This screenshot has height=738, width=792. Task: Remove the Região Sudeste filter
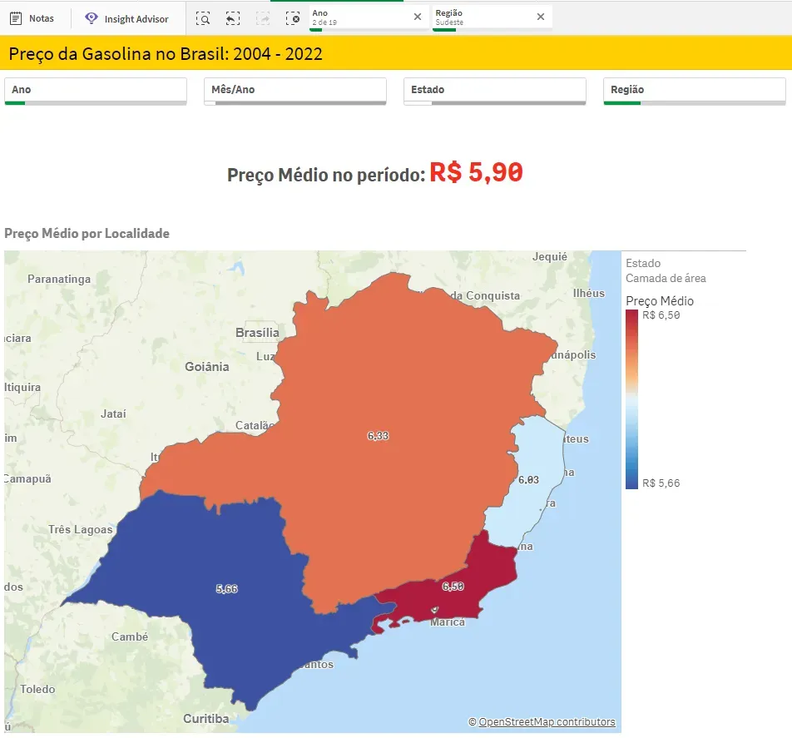[541, 16]
